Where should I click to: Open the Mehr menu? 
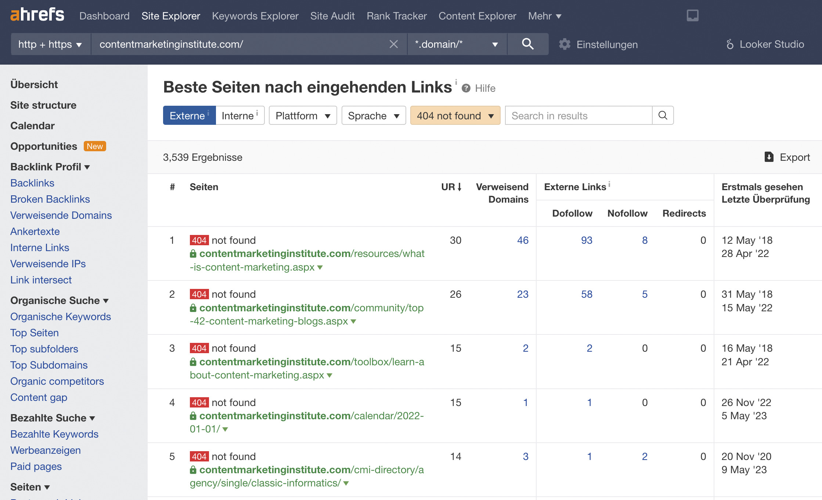544,16
